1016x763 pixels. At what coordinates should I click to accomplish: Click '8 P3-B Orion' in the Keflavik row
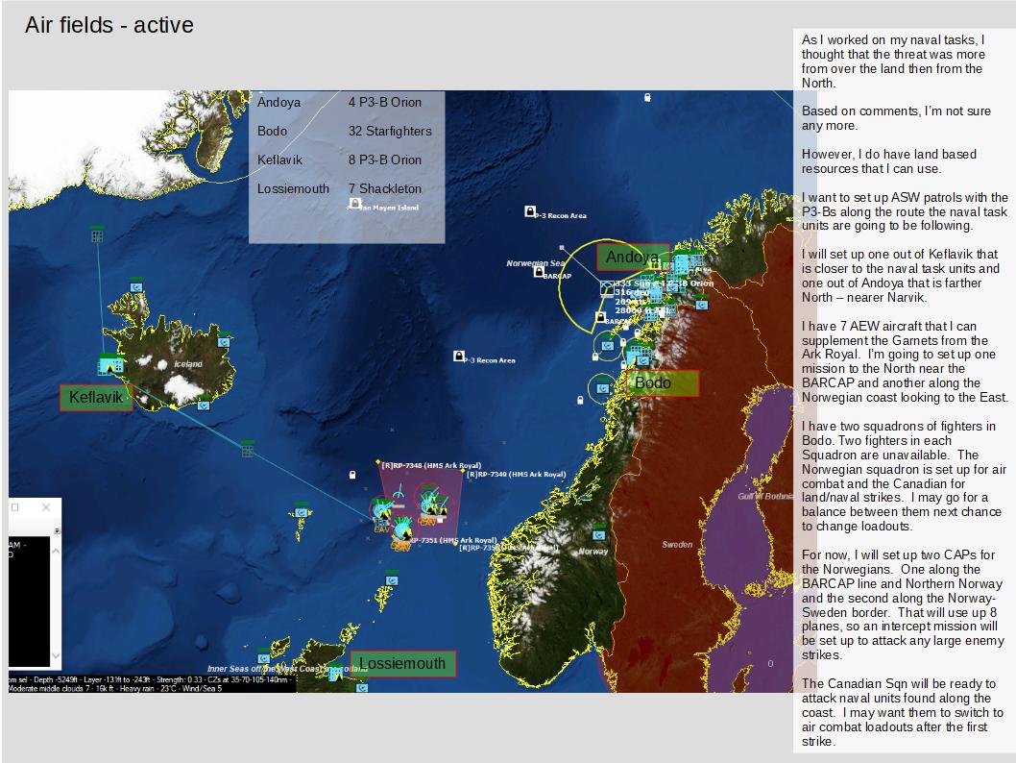coord(385,160)
